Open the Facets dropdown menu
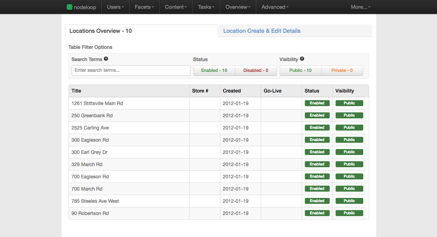The width and height of the screenshot is (437, 237). [x=144, y=7]
